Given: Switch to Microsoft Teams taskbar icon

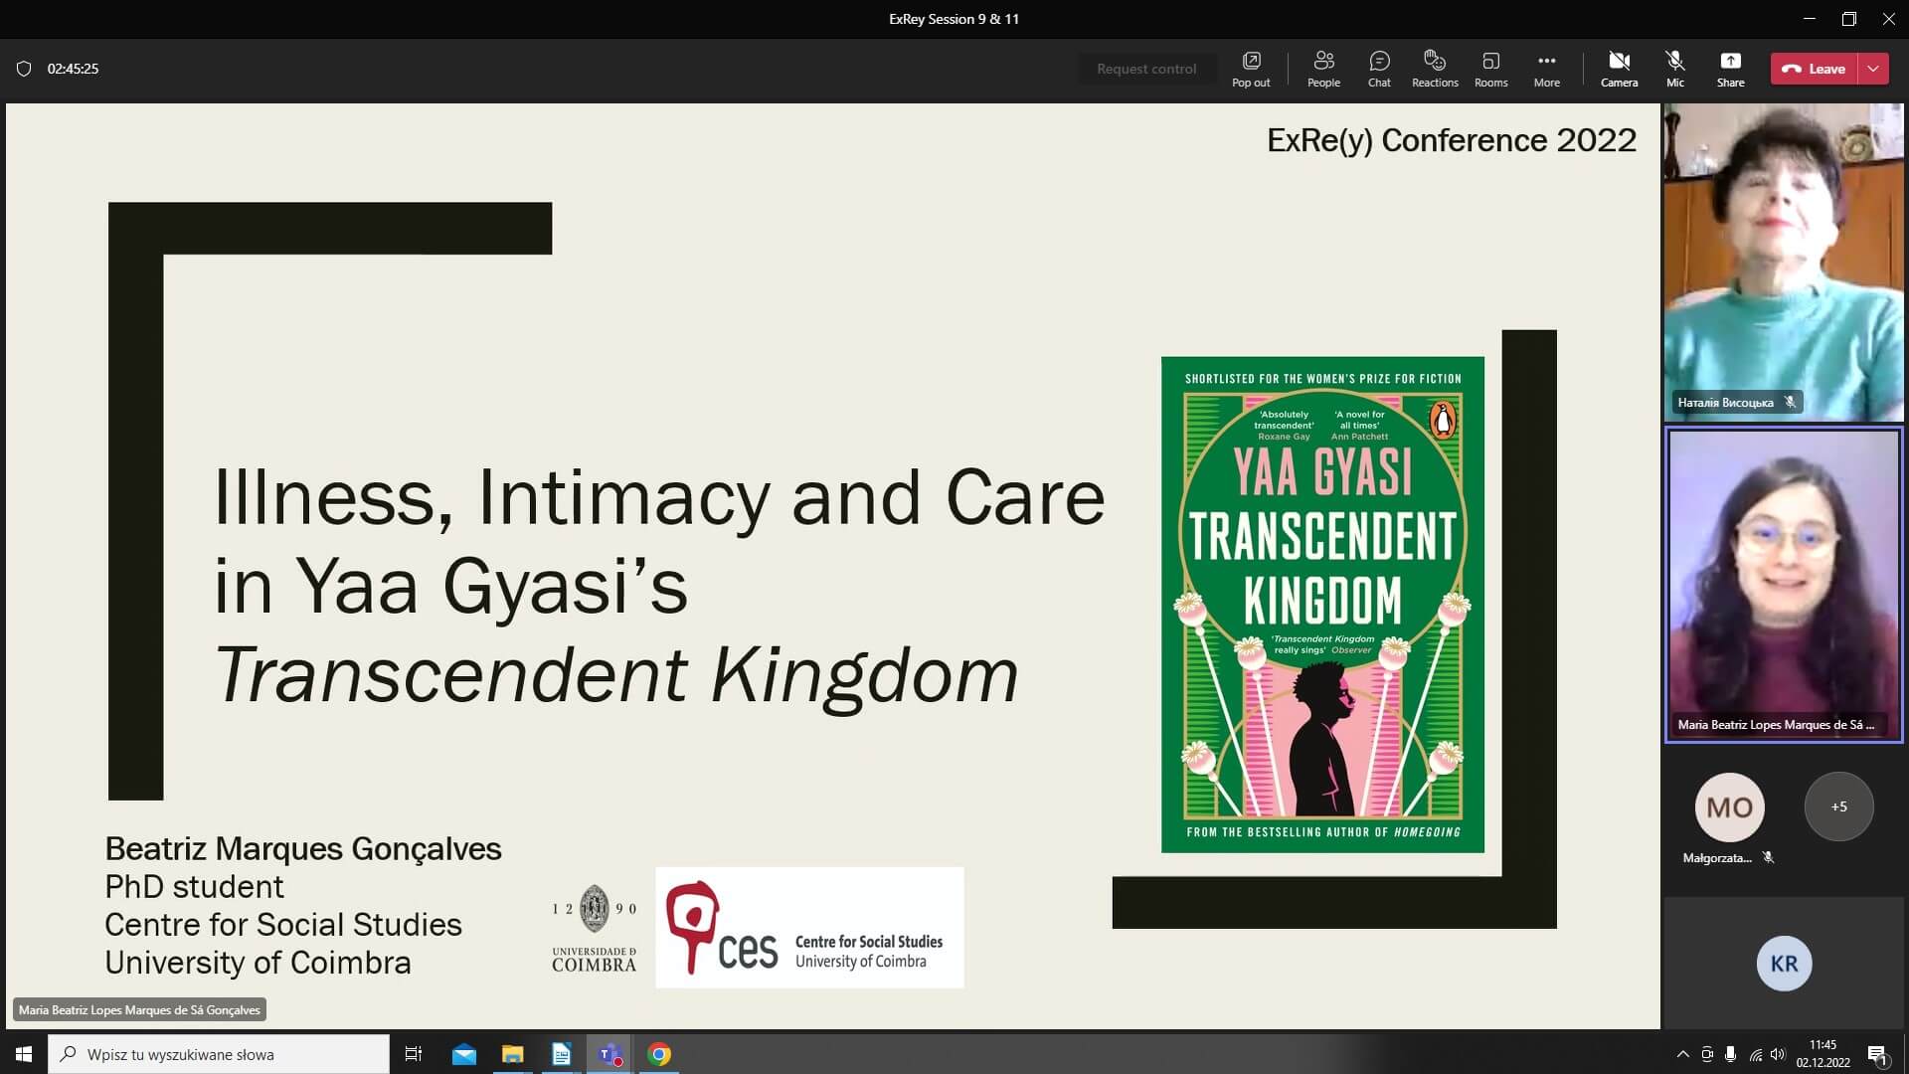Looking at the screenshot, I should pyautogui.click(x=609, y=1054).
